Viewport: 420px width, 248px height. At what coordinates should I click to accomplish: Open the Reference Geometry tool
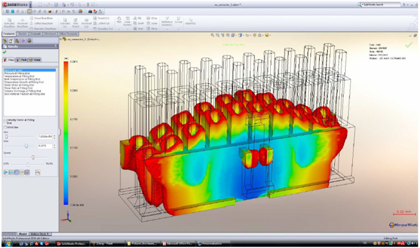point(167,21)
